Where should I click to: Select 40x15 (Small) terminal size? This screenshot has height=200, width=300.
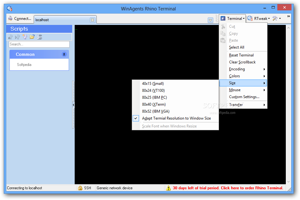pos(175,84)
